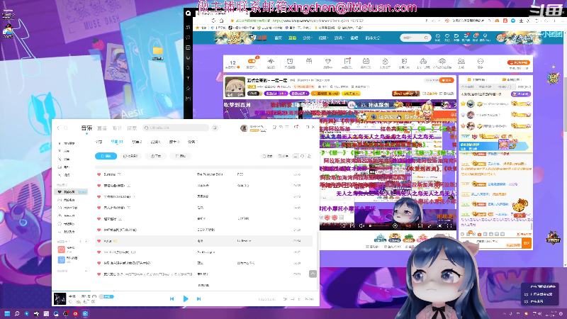Like the now-playing song with the heart icon

70,302
